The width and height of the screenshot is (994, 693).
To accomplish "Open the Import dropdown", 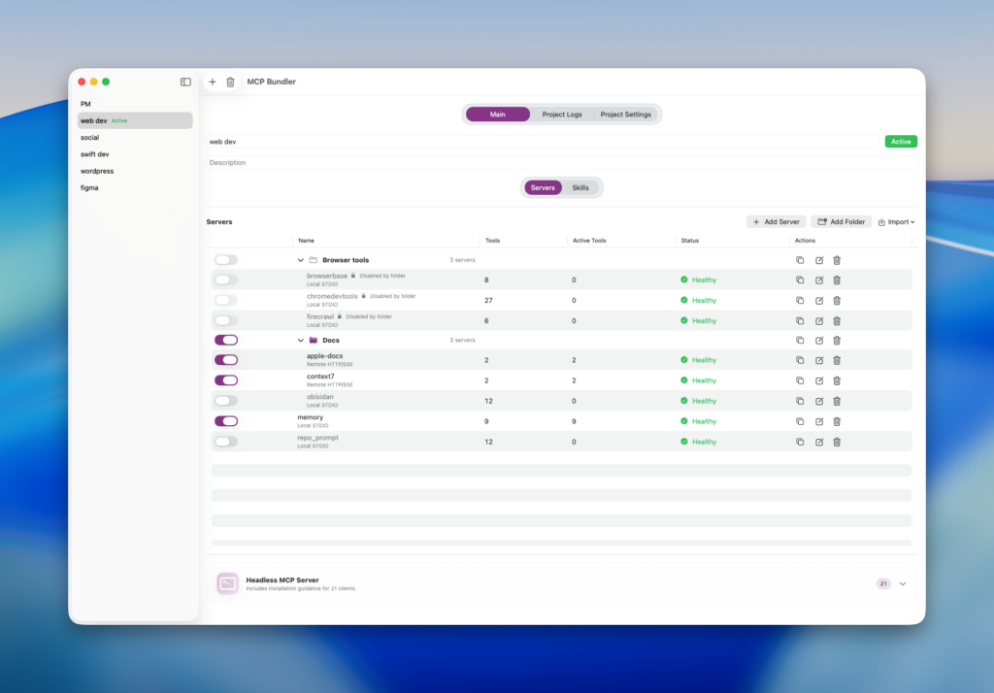I will (896, 221).
